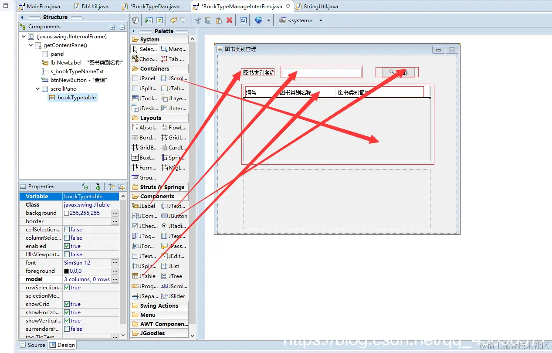Viewport: 552px width, 353px height.
Task: Uncheck the rowSelectionAllowed checkbox
Action: (67, 288)
